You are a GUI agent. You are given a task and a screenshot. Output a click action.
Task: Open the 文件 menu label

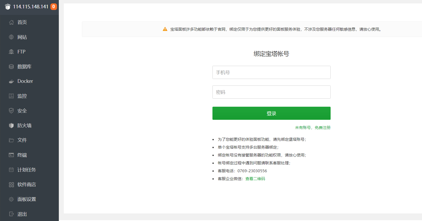coord(22,140)
